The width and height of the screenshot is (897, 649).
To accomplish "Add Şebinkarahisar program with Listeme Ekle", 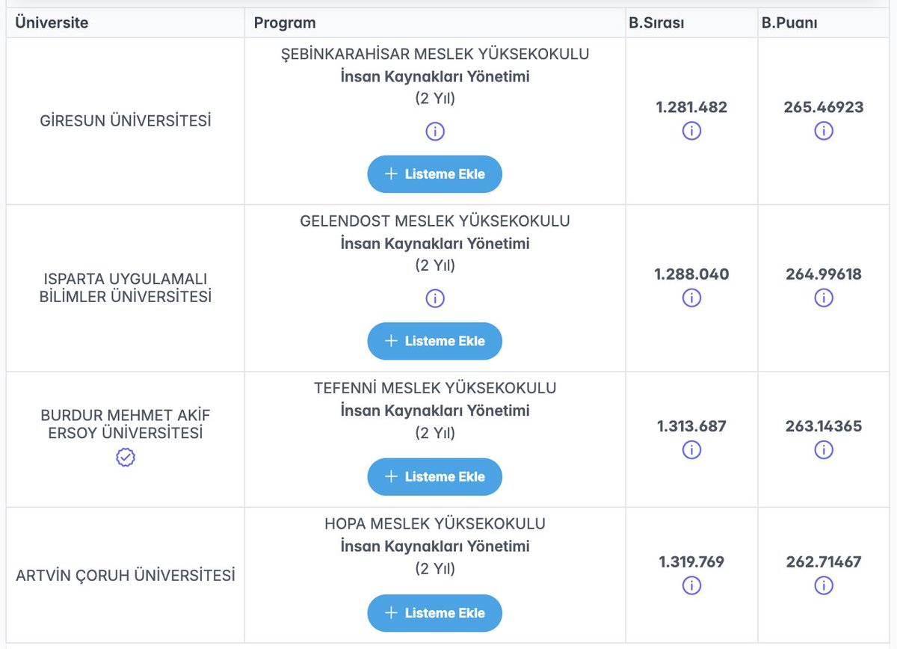I will click(435, 174).
